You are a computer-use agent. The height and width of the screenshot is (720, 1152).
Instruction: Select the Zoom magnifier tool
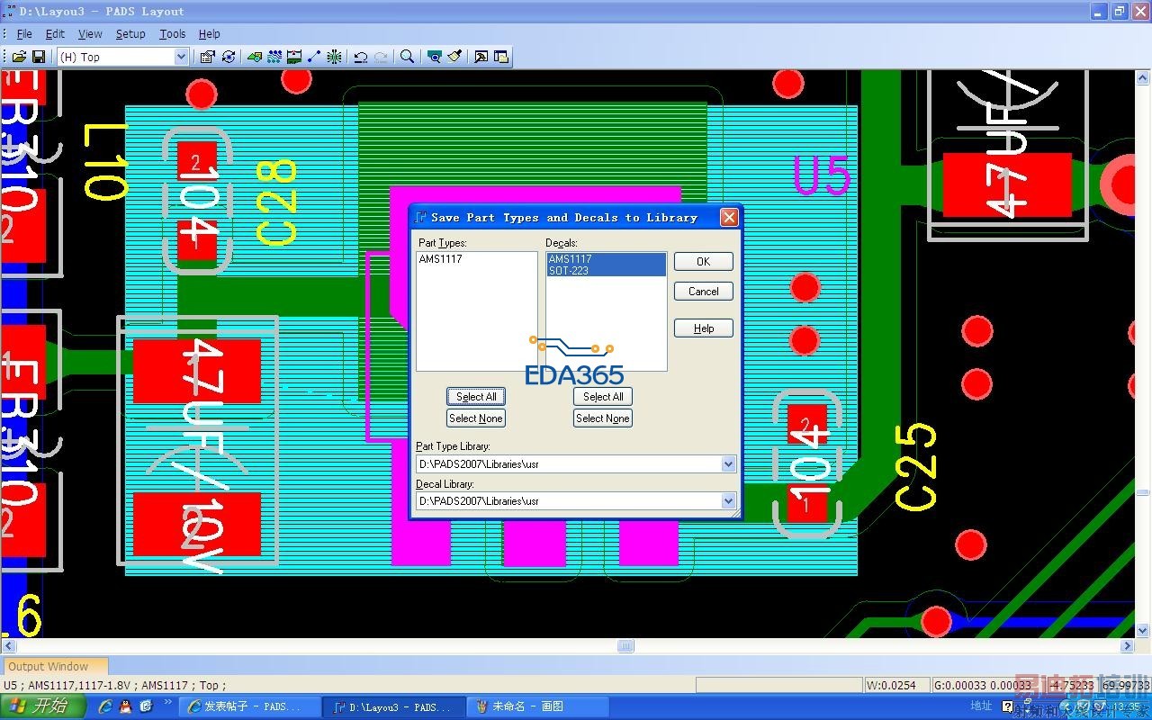[x=408, y=57]
